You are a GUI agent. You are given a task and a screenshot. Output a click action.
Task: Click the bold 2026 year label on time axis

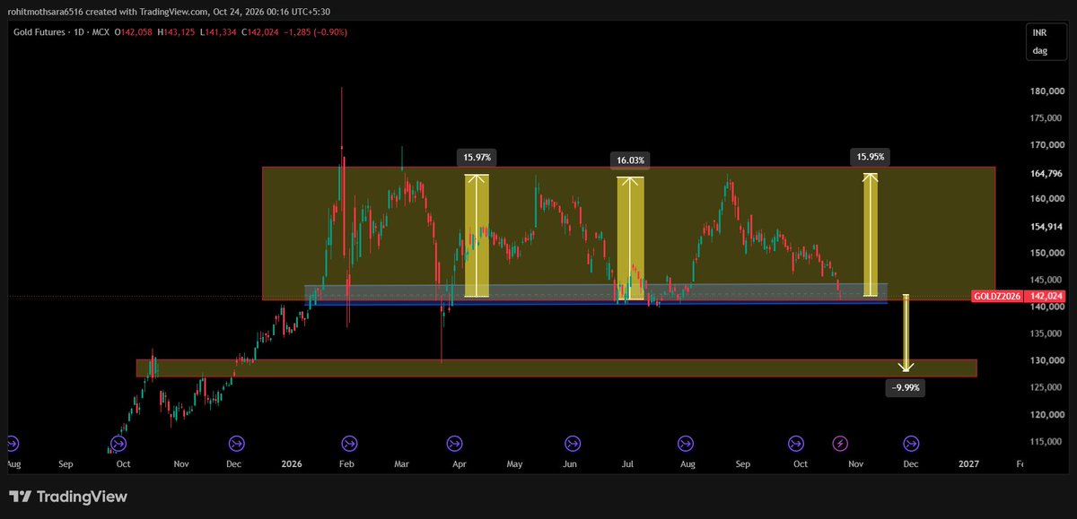click(292, 464)
